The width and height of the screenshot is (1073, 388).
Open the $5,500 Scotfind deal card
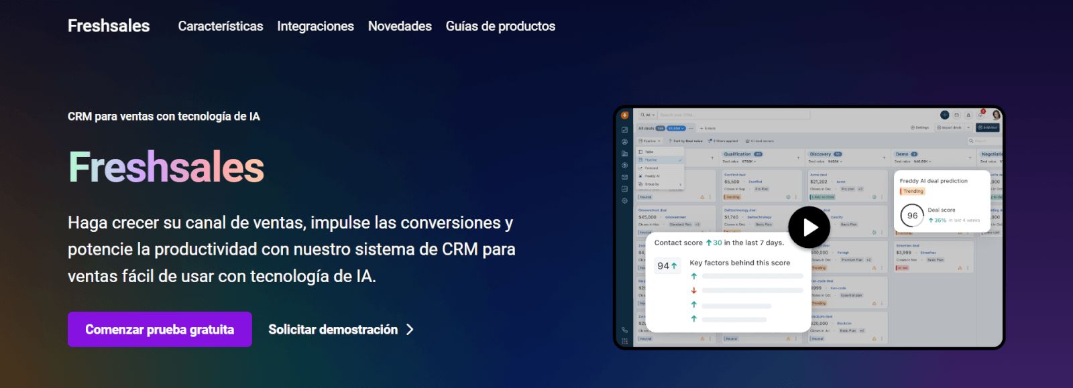click(x=762, y=186)
